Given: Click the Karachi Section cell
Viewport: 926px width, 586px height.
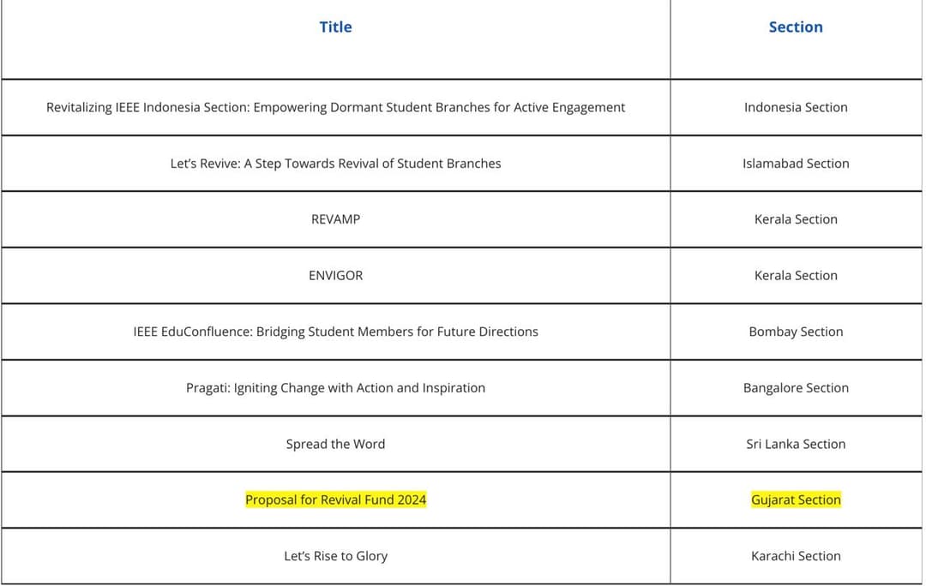Looking at the screenshot, I should tap(796, 556).
